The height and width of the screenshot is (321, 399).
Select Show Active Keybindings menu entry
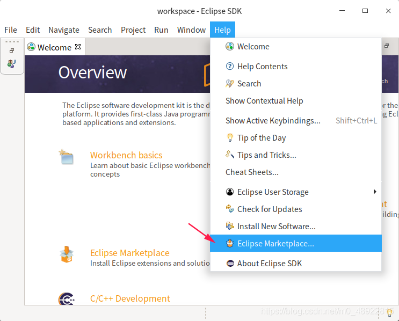(x=273, y=121)
